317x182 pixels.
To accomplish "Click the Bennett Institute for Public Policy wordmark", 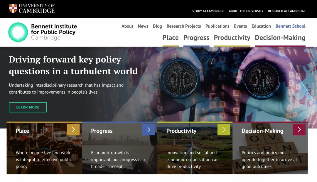I will coord(54,32).
